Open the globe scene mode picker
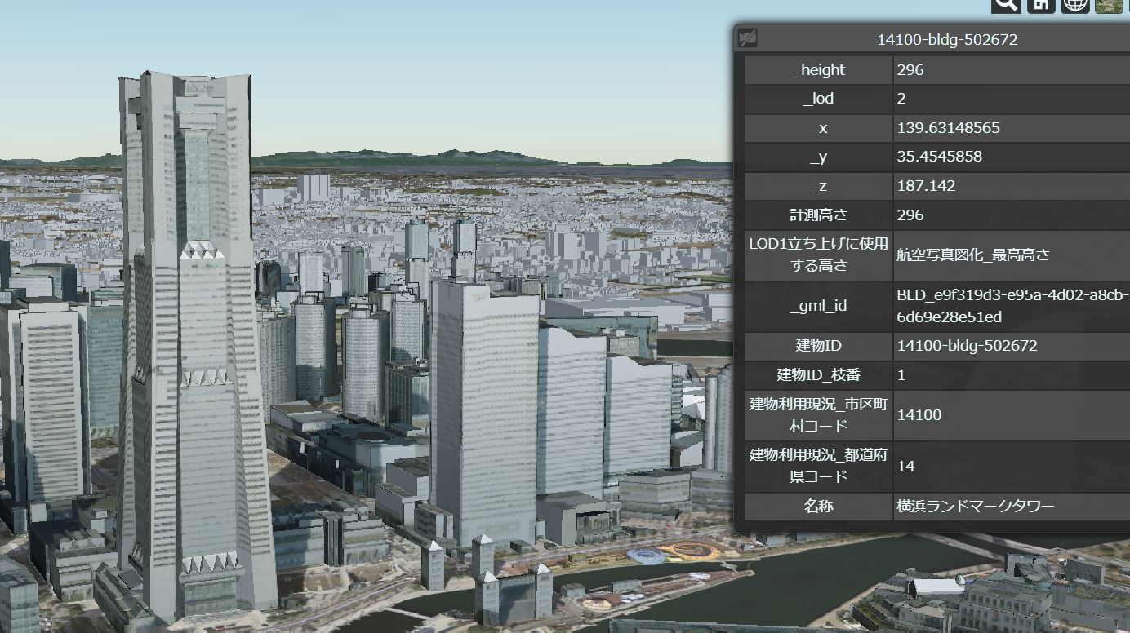 pos(1075,5)
